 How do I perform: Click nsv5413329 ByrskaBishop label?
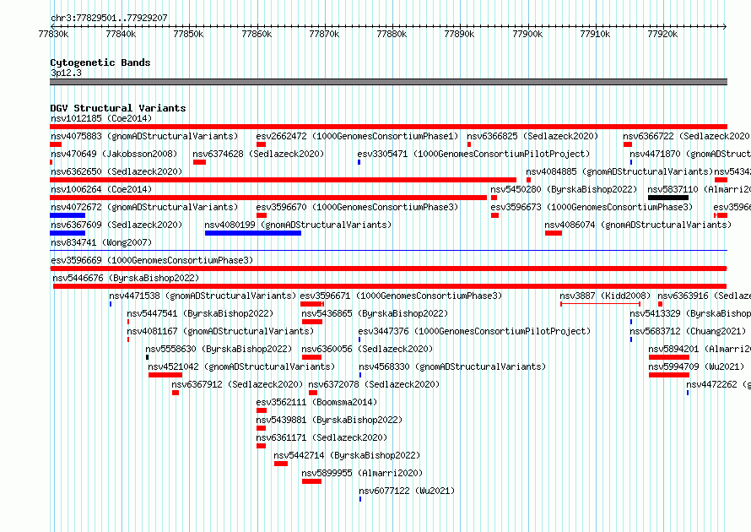point(690,313)
